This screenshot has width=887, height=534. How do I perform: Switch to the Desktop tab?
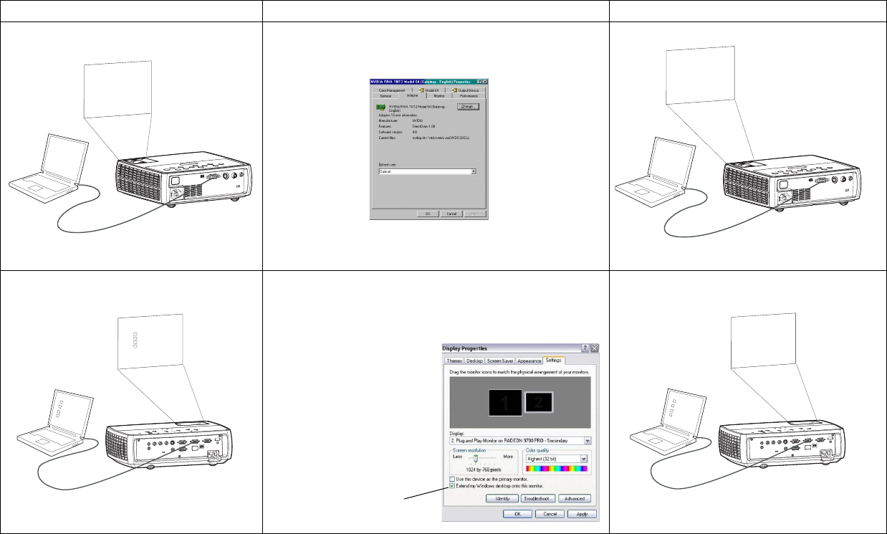point(474,361)
